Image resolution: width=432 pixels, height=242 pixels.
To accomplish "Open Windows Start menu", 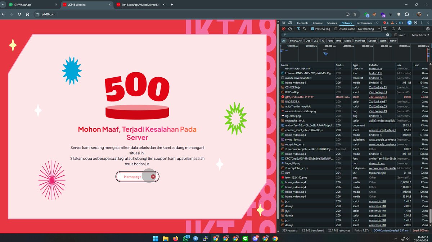I will 156,238.
